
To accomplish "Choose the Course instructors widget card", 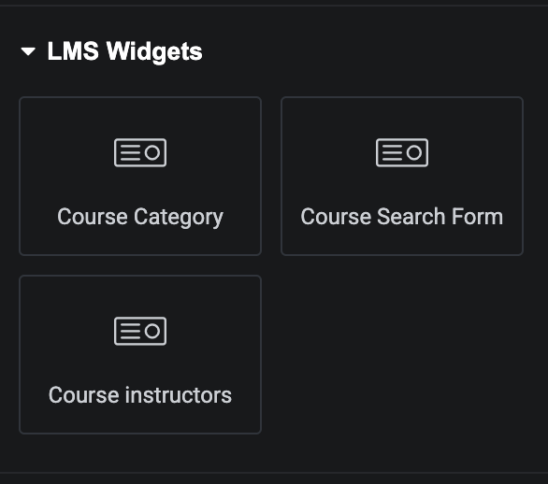I will pos(140,354).
